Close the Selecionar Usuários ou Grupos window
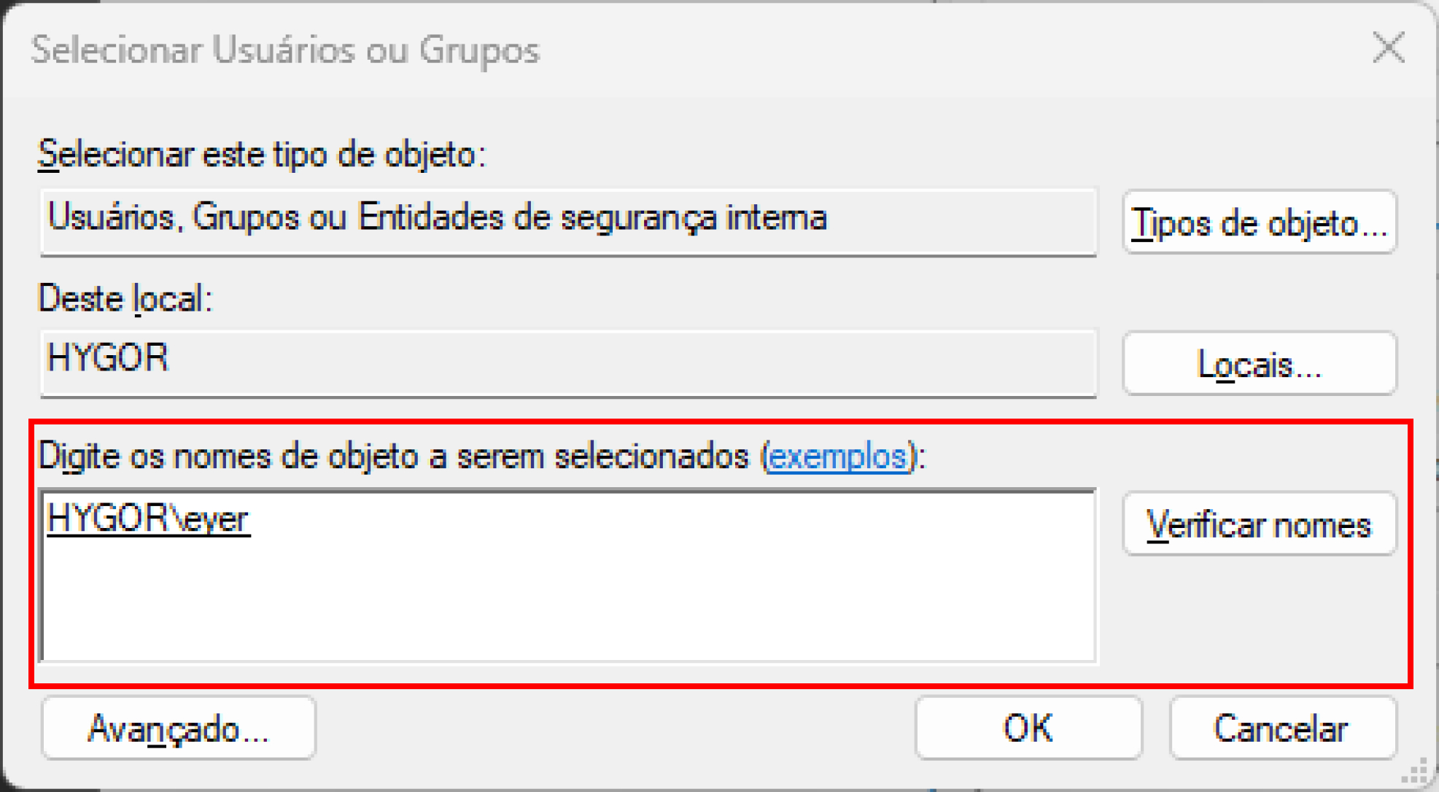 point(1388,49)
